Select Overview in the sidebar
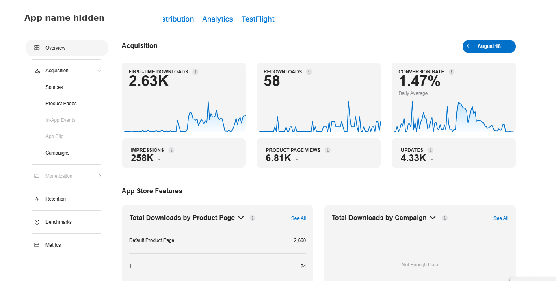556x281 pixels. click(67, 48)
